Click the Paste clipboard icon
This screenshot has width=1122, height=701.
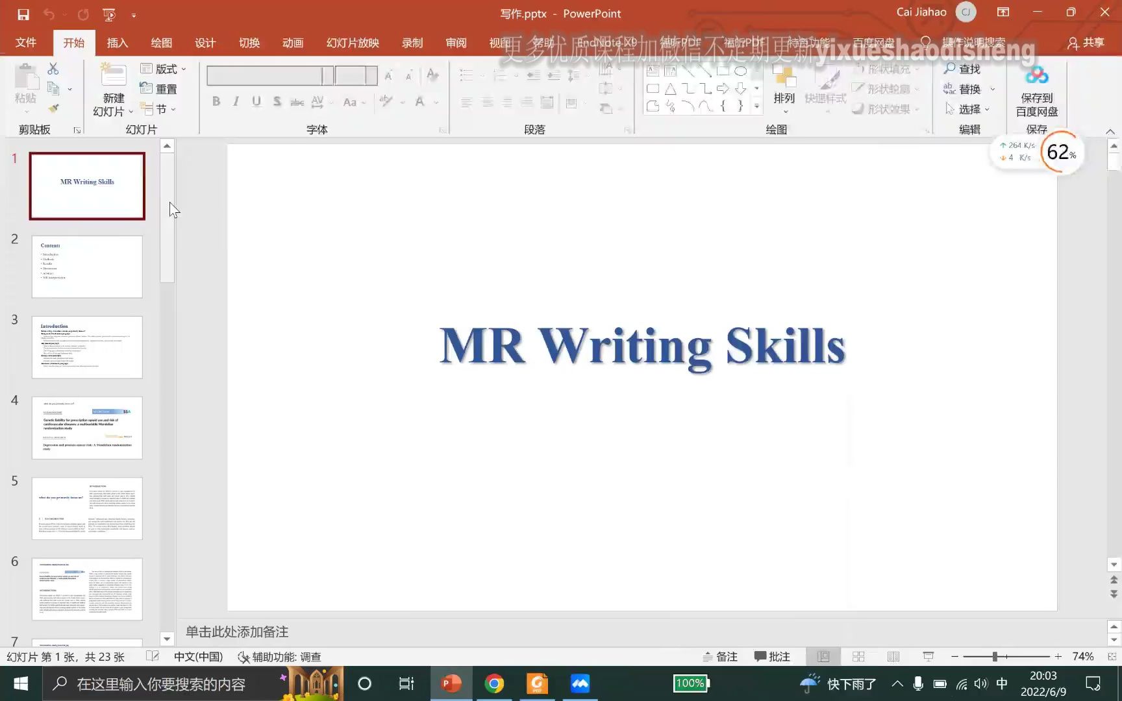(26, 76)
